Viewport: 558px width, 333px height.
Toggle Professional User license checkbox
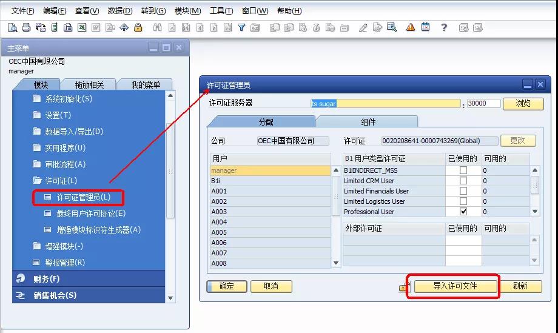(463, 212)
